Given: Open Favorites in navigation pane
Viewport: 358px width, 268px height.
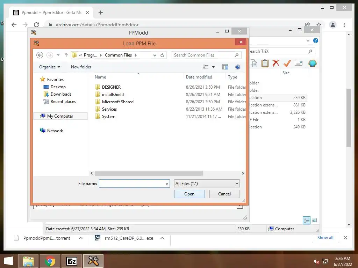Looking at the screenshot, I should [x=55, y=80].
